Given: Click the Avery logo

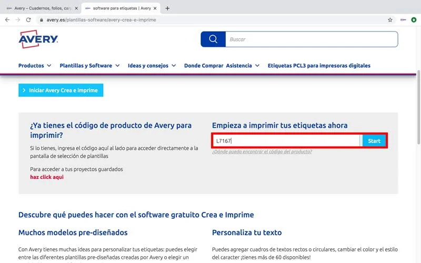Looking at the screenshot, I should [38, 39].
